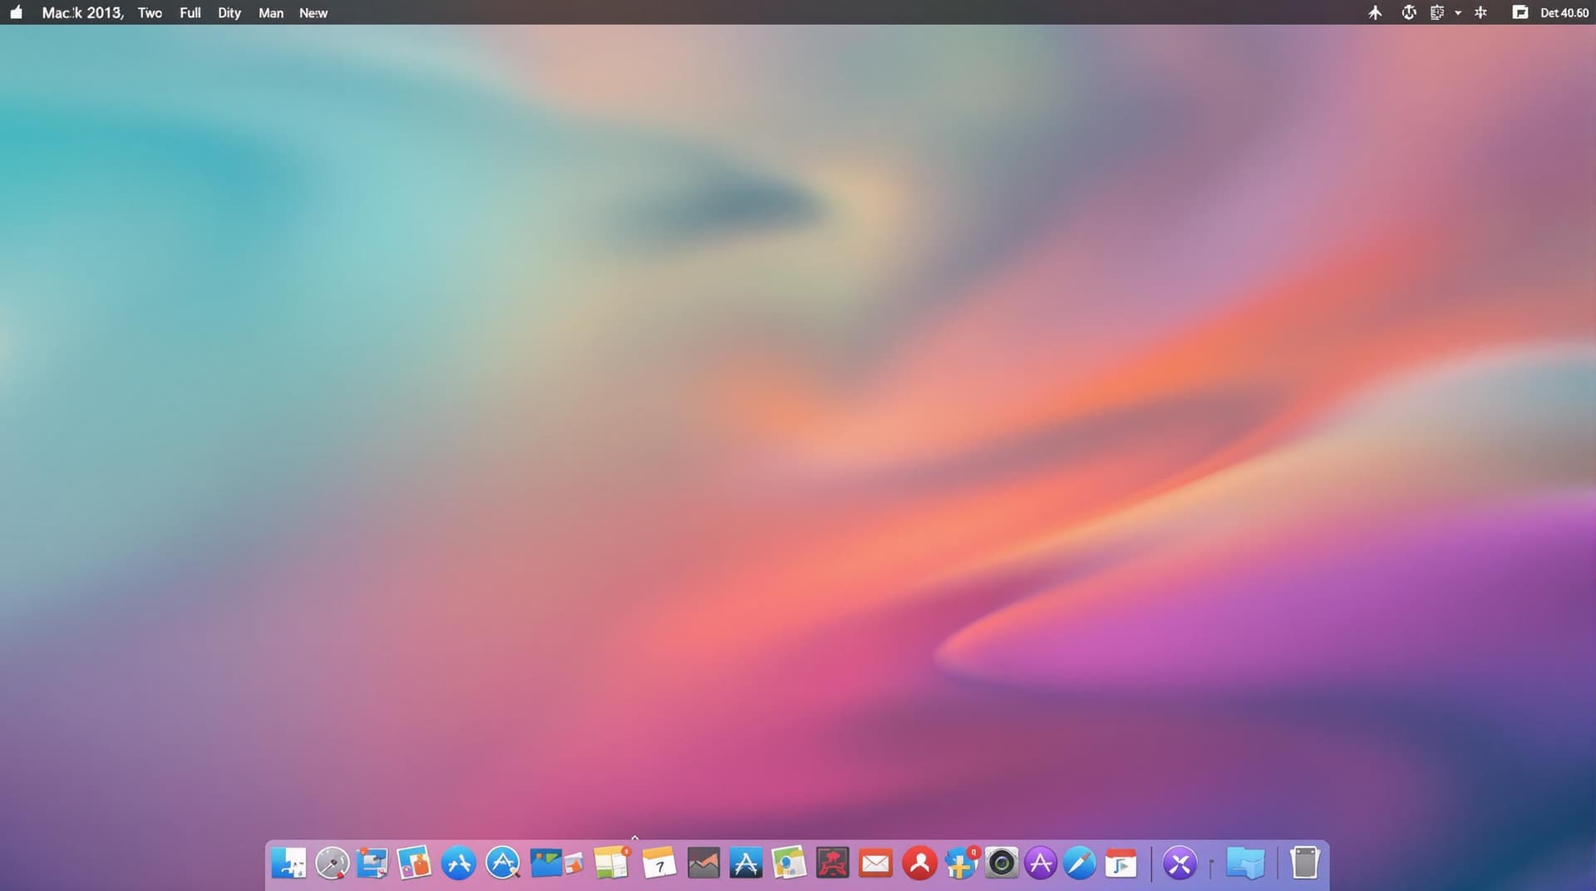Open the Trash in the Dock
This screenshot has height=891, width=1596.
[x=1305, y=864]
